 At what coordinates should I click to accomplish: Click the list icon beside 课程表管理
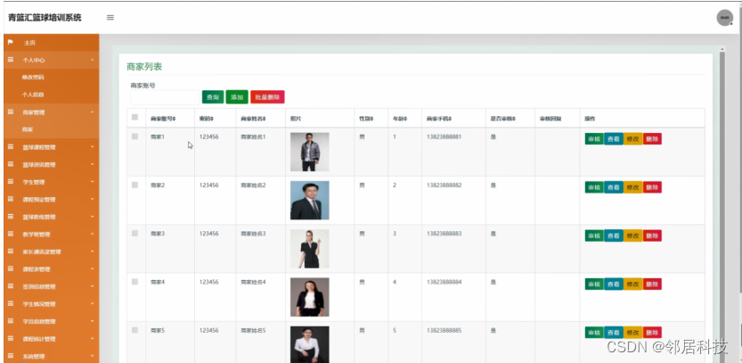point(11,268)
